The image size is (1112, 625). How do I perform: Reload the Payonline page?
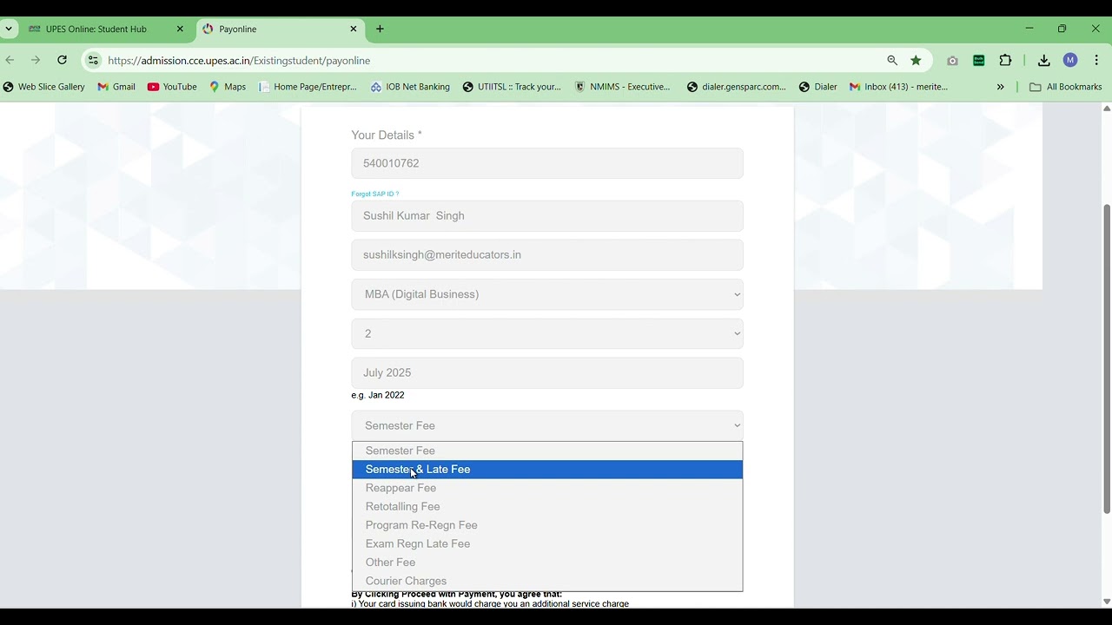click(x=62, y=60)
